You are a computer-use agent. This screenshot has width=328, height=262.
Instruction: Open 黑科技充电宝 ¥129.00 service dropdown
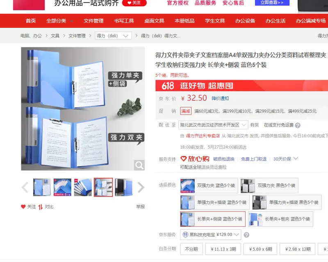pyautogui.click(x=211, y=235)
